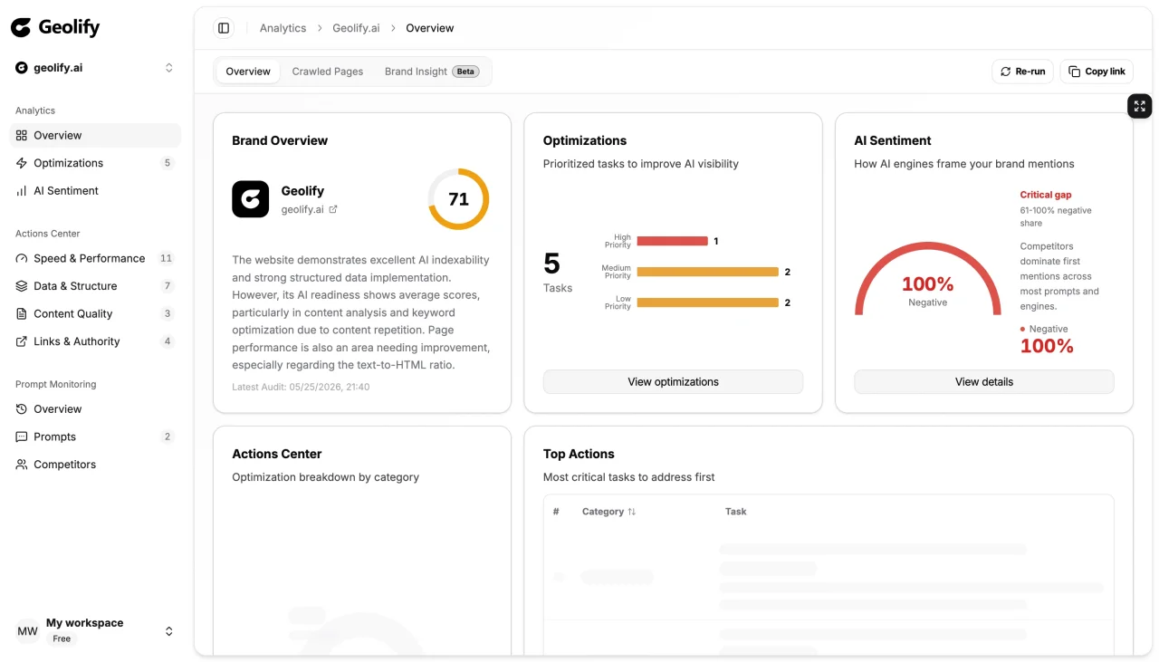This screenshot has height=662, width=1159.
Task: Select the Overview tab
Action: (248, 72)
